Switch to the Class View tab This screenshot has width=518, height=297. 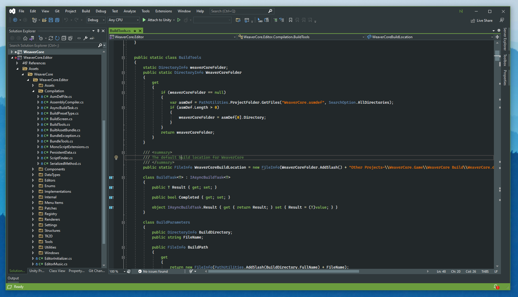pos(57,271)
